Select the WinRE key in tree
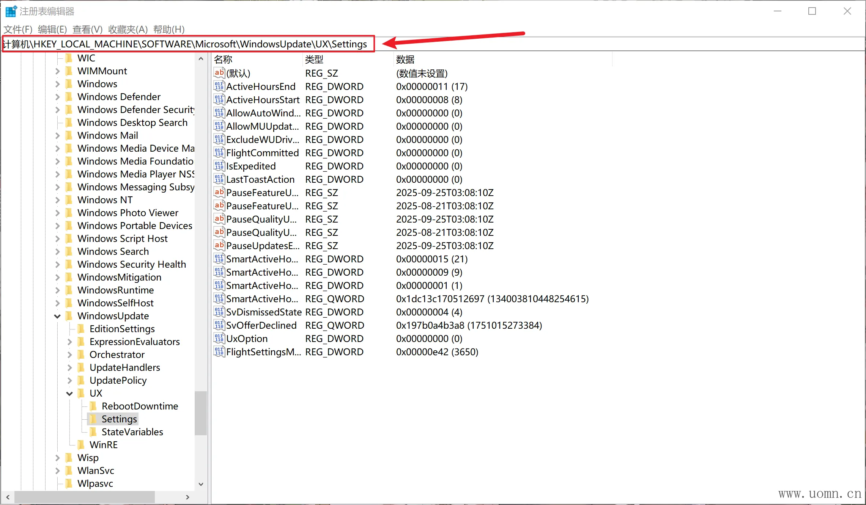 tap(103, 445)
